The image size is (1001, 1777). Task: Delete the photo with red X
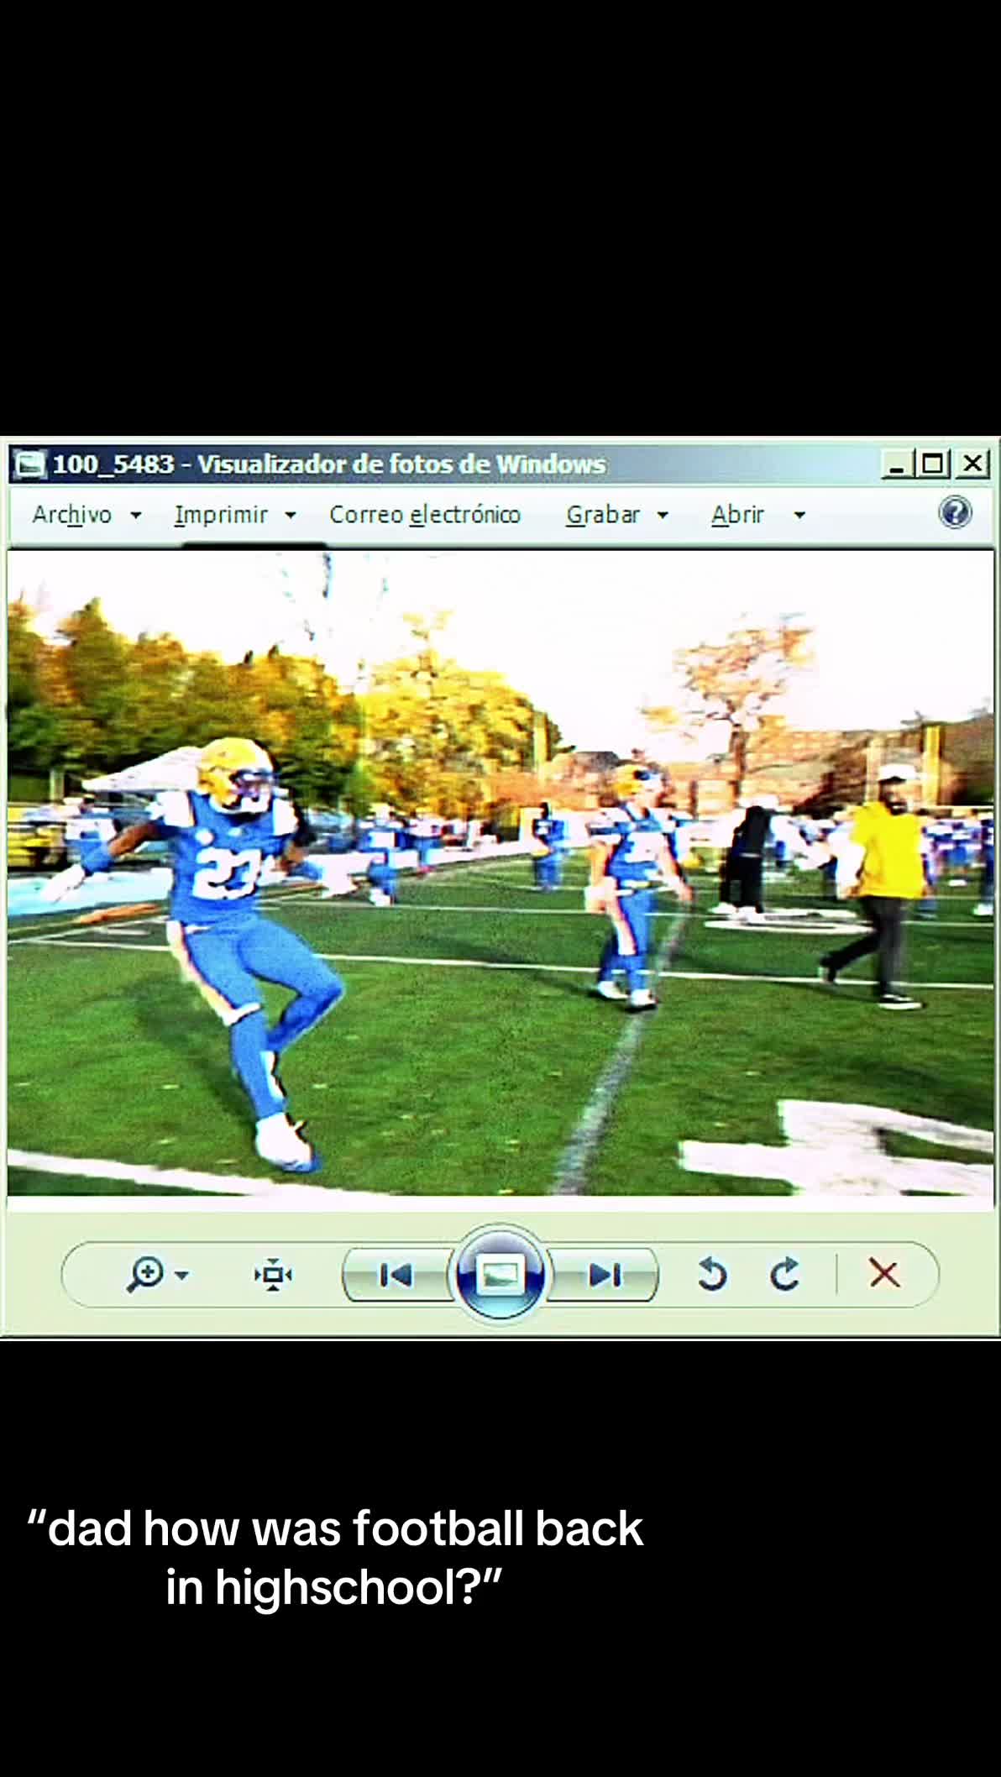tap(884, 1274)
